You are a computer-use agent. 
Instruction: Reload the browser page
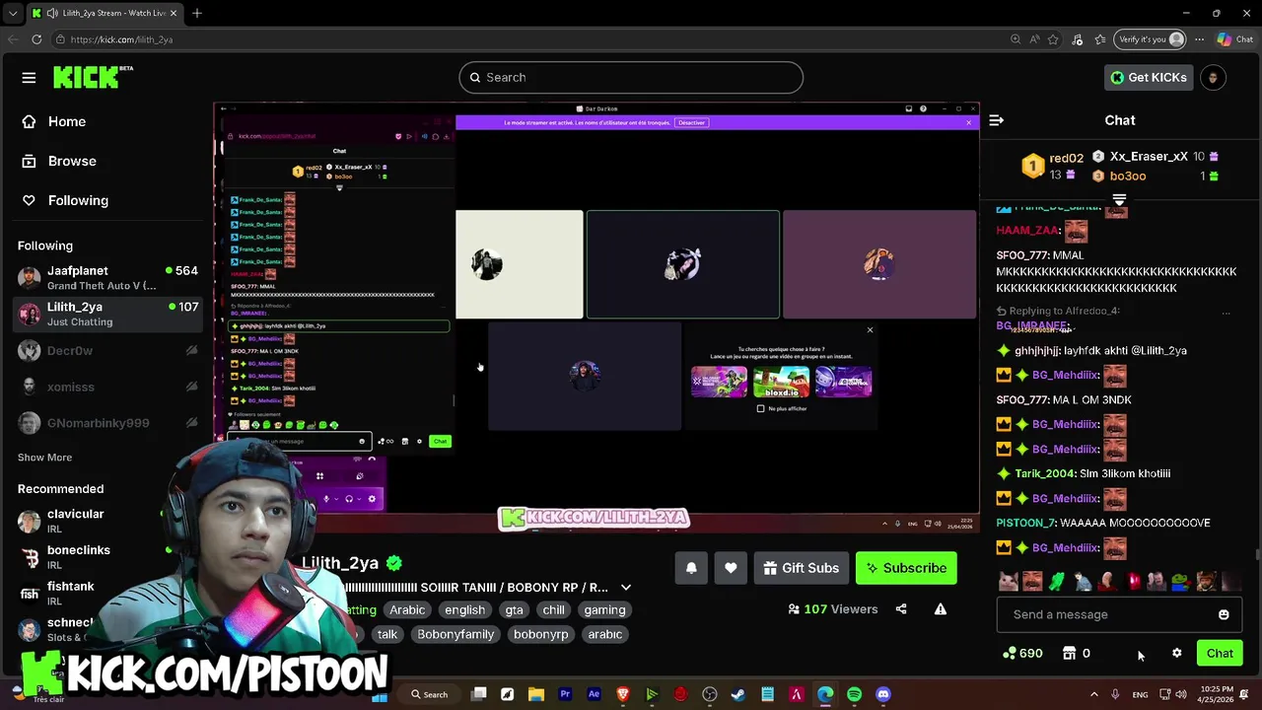tap(36, 39)
